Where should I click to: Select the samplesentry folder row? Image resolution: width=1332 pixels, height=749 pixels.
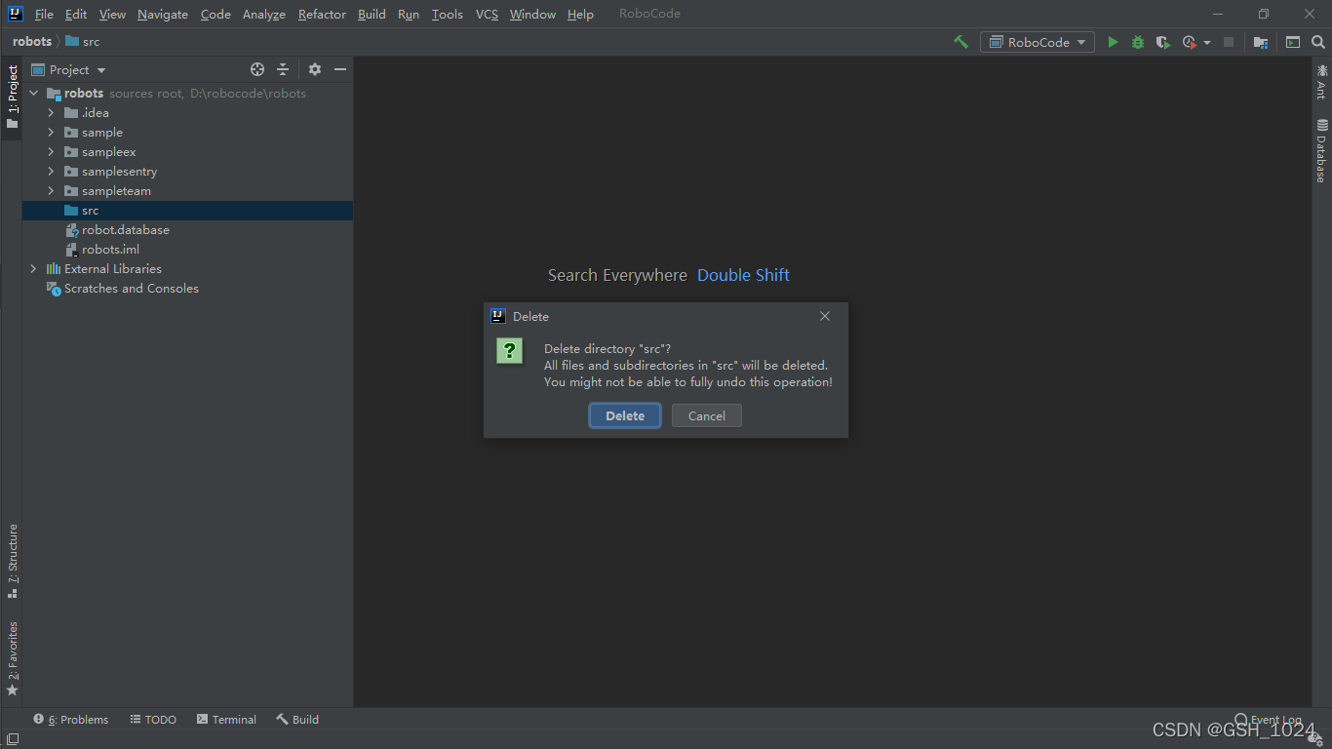pyautogui.click(x=187, y=172)
